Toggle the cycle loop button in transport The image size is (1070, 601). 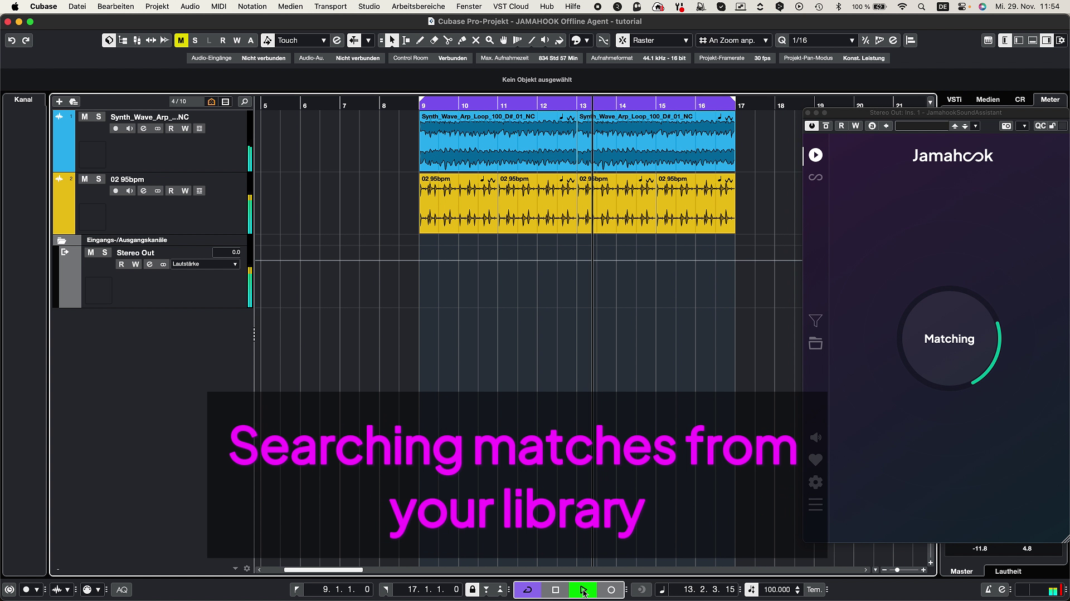click(527, 590)
